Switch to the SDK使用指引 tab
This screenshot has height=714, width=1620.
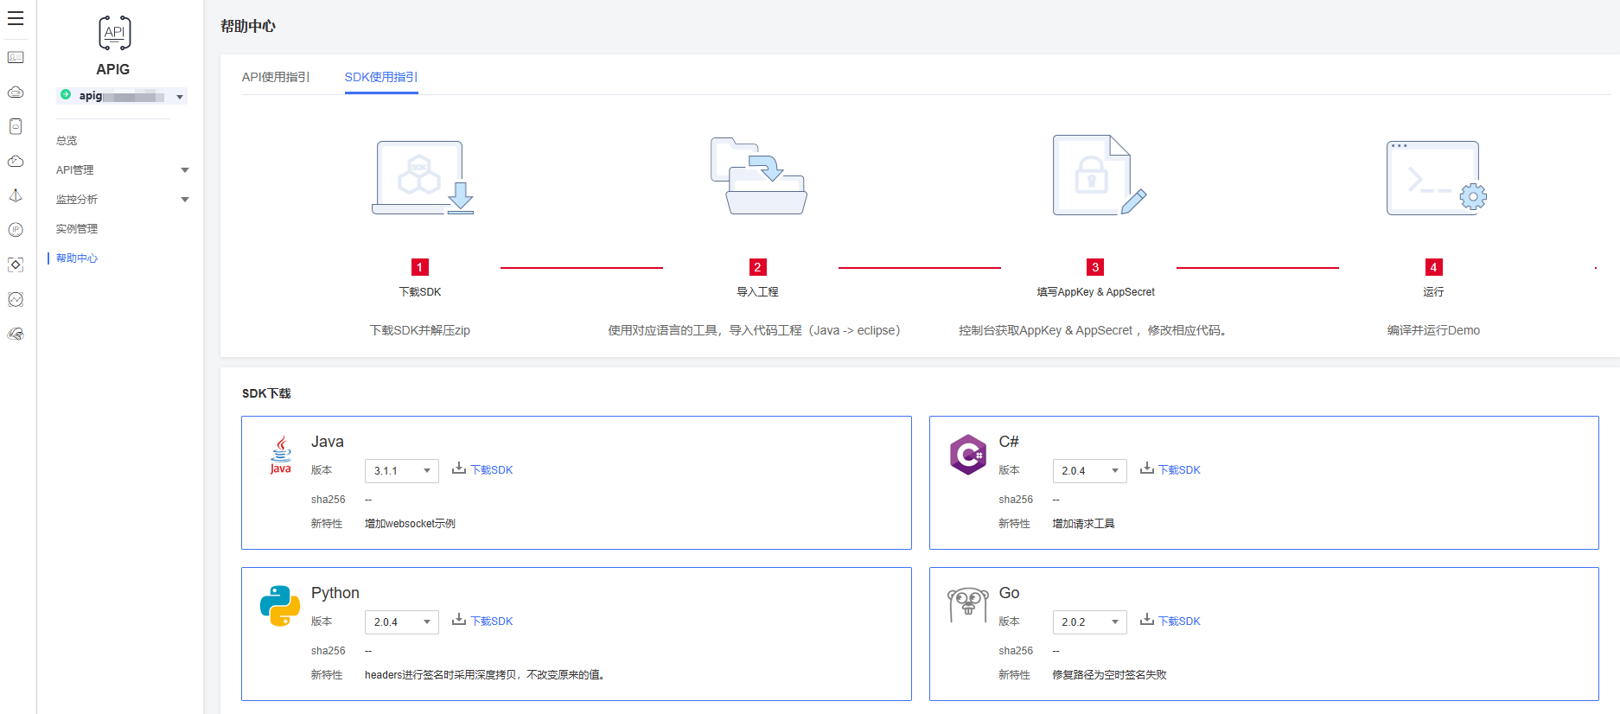coord(381,77)
